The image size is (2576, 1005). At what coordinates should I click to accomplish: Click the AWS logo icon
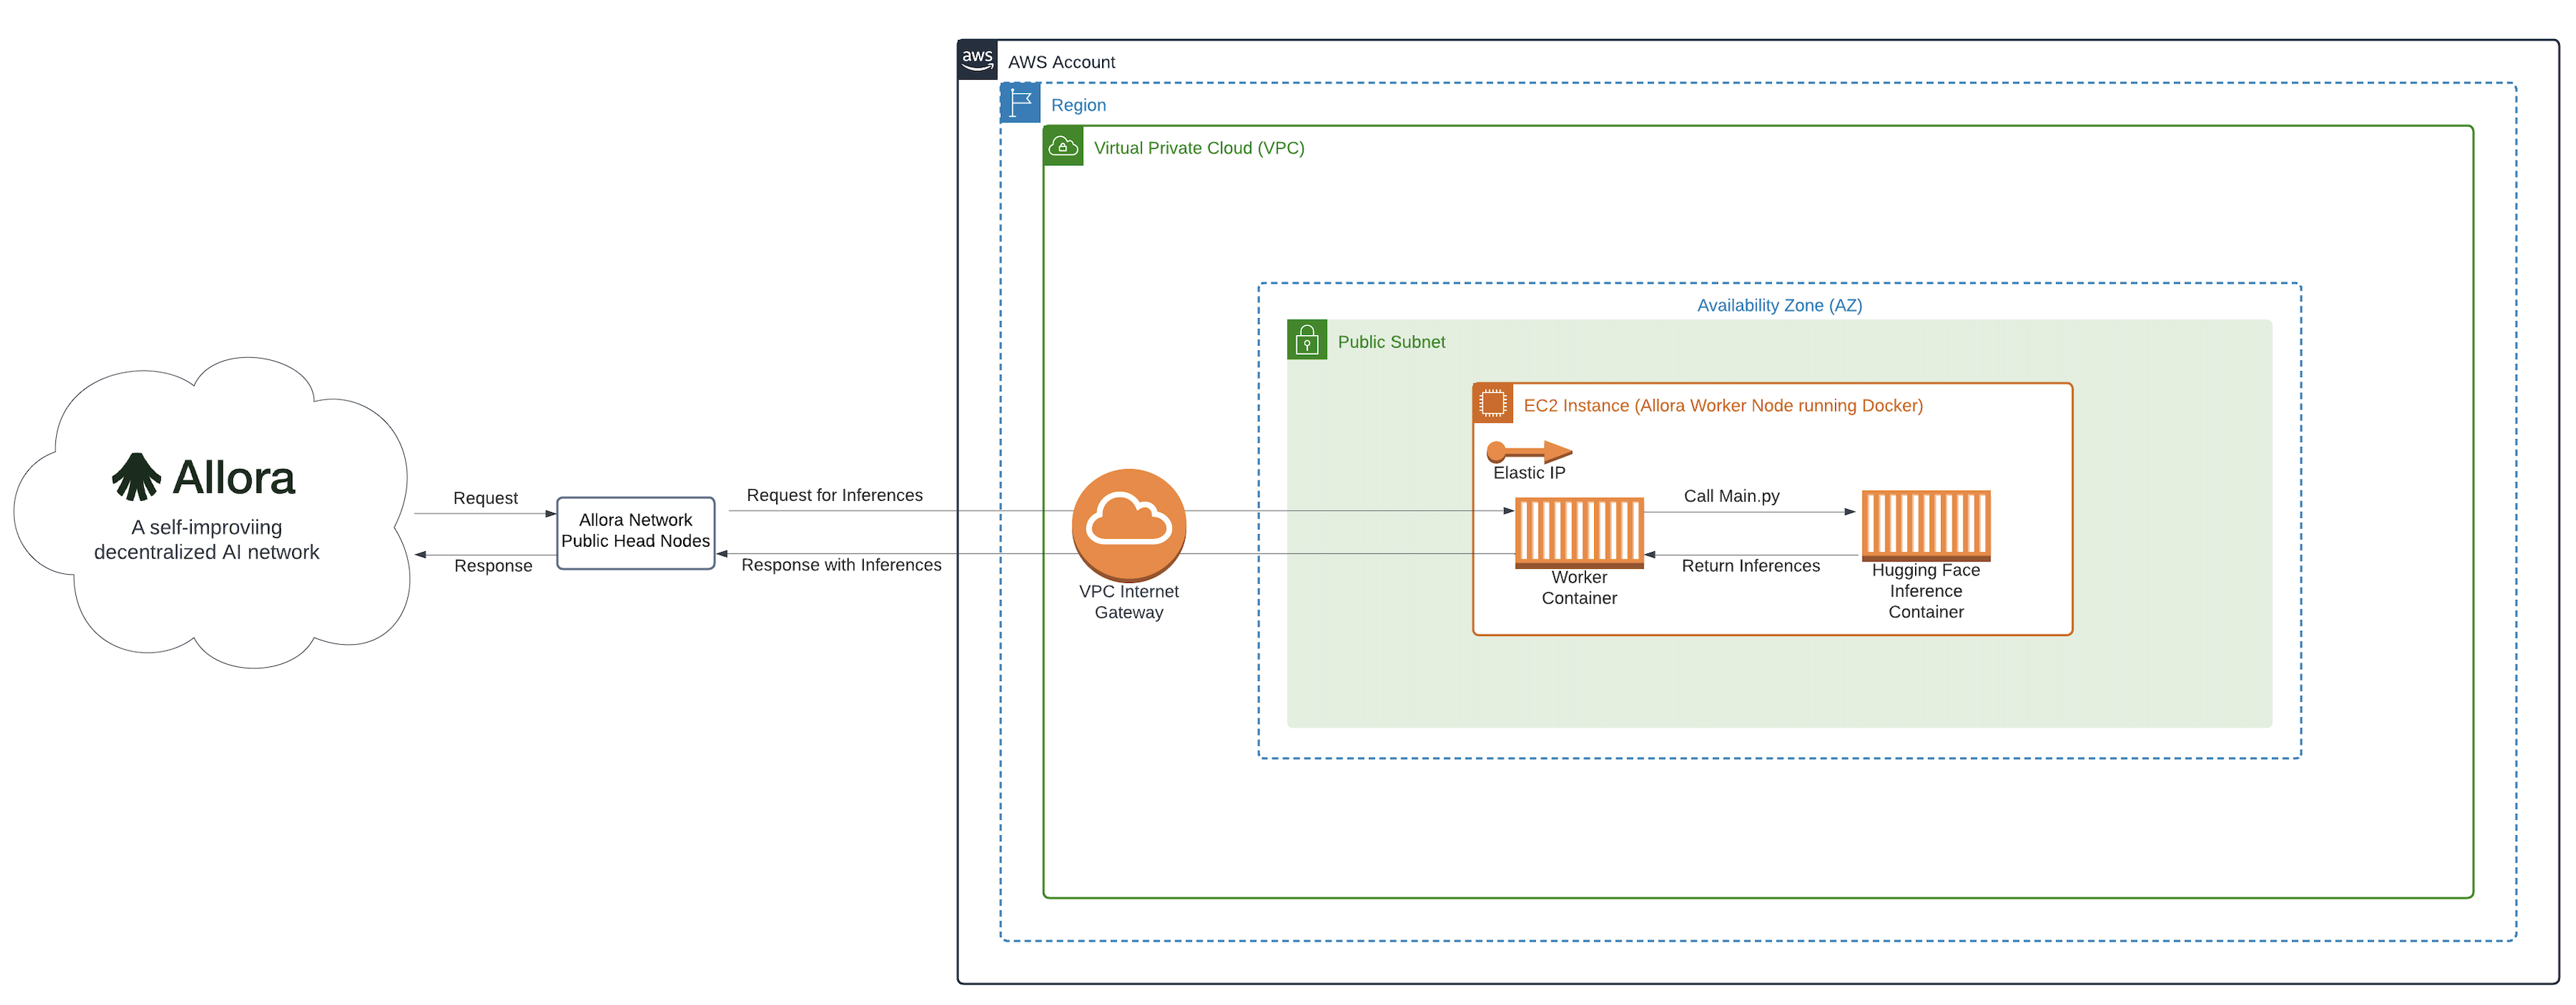(977, 59)
